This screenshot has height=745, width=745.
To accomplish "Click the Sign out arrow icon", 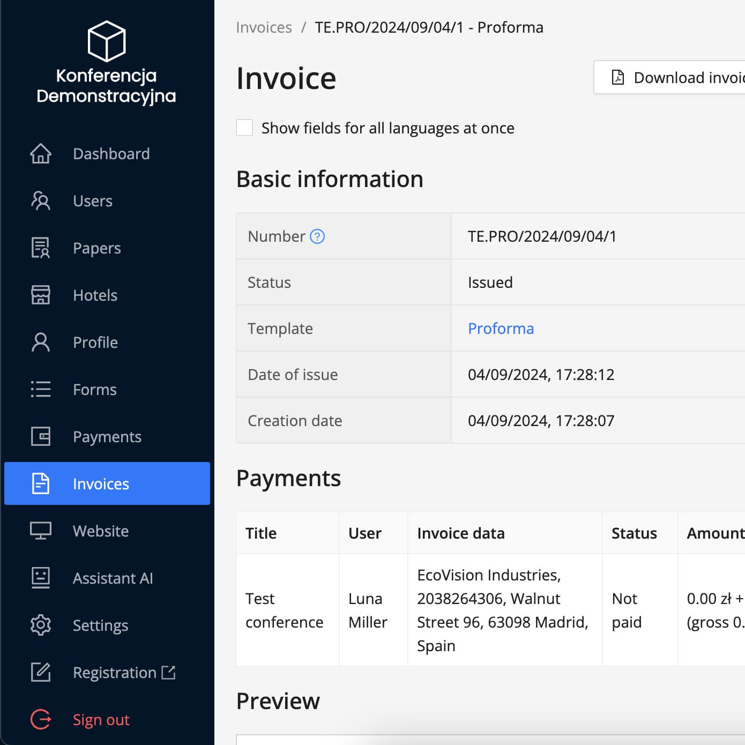I will click(x=41, y=720).
